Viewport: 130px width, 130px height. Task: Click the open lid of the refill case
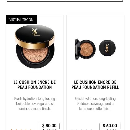[x=77, y=49]
